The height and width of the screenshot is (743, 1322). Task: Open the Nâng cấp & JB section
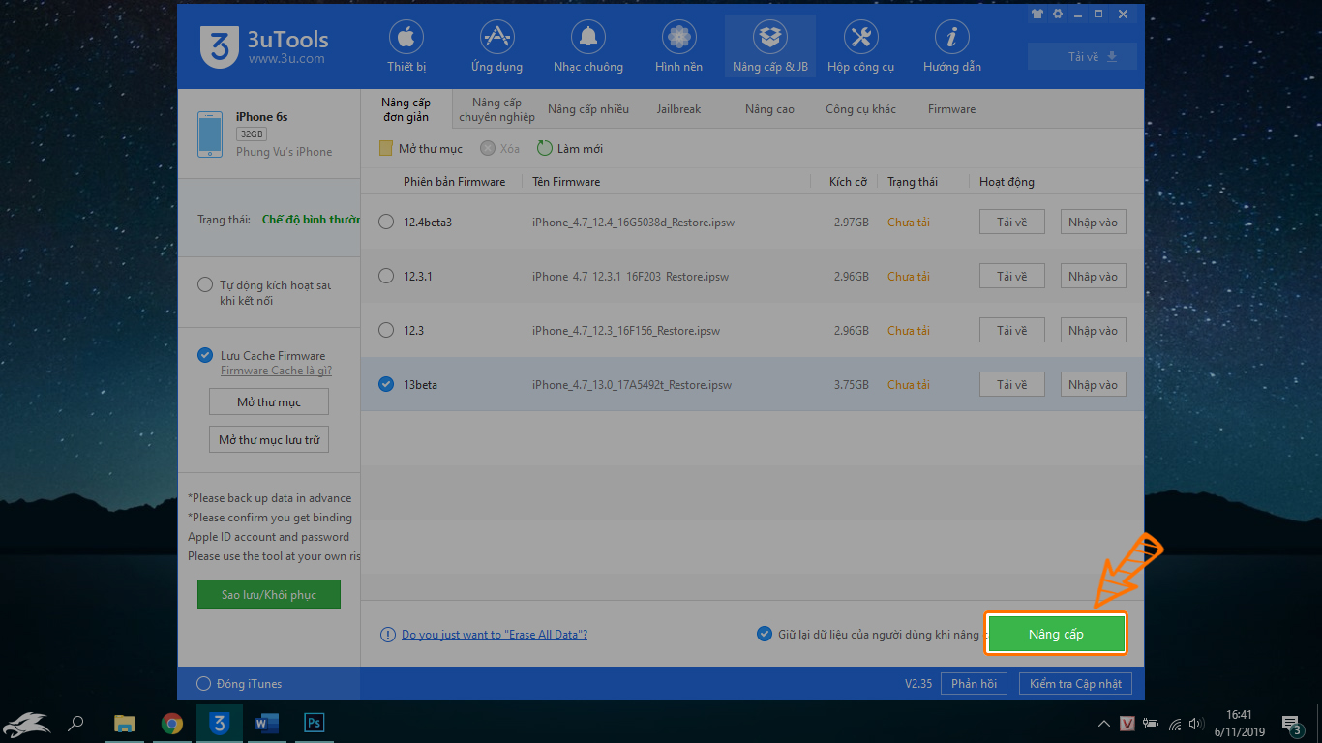pyautogui.click(x=770, y=47)
